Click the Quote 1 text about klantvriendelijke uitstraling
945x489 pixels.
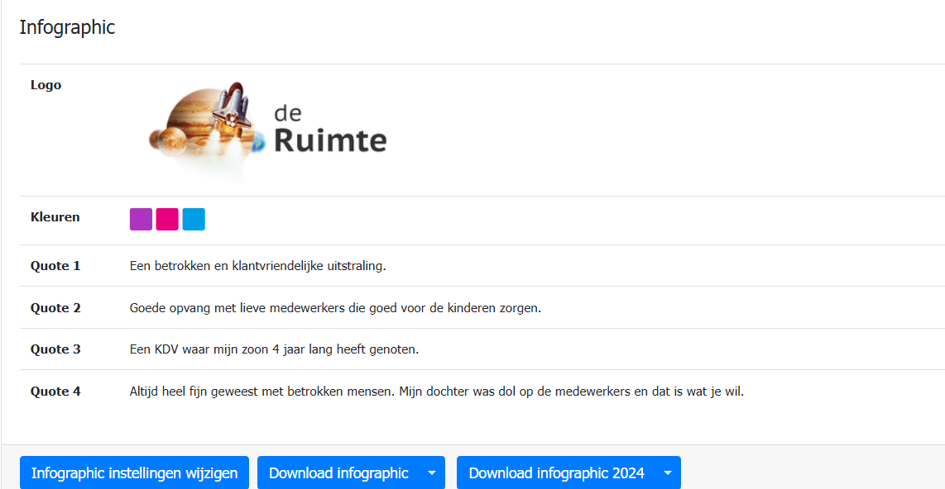[257, 266]
